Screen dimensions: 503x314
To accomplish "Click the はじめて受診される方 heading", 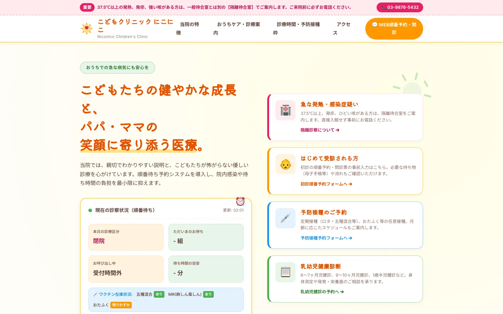I will tap(329, 159).
